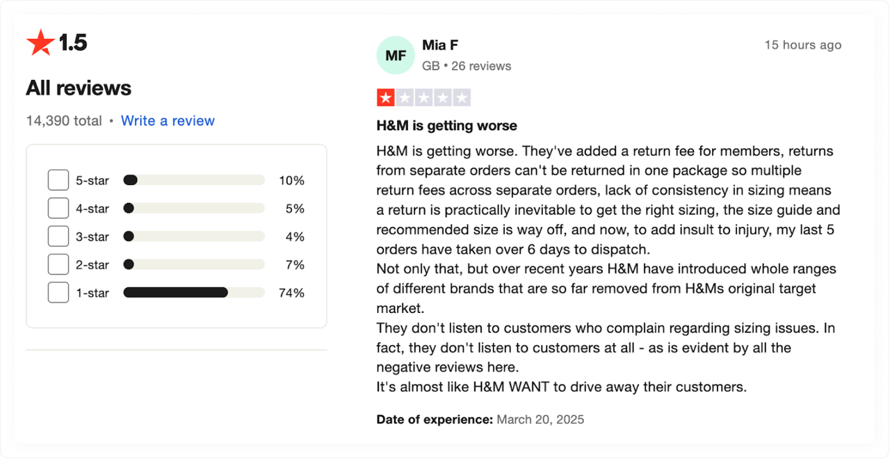The image size is (890, 459).
Task: Click the 1-star 74% rating bar
Action: click(x=194, y=293)
